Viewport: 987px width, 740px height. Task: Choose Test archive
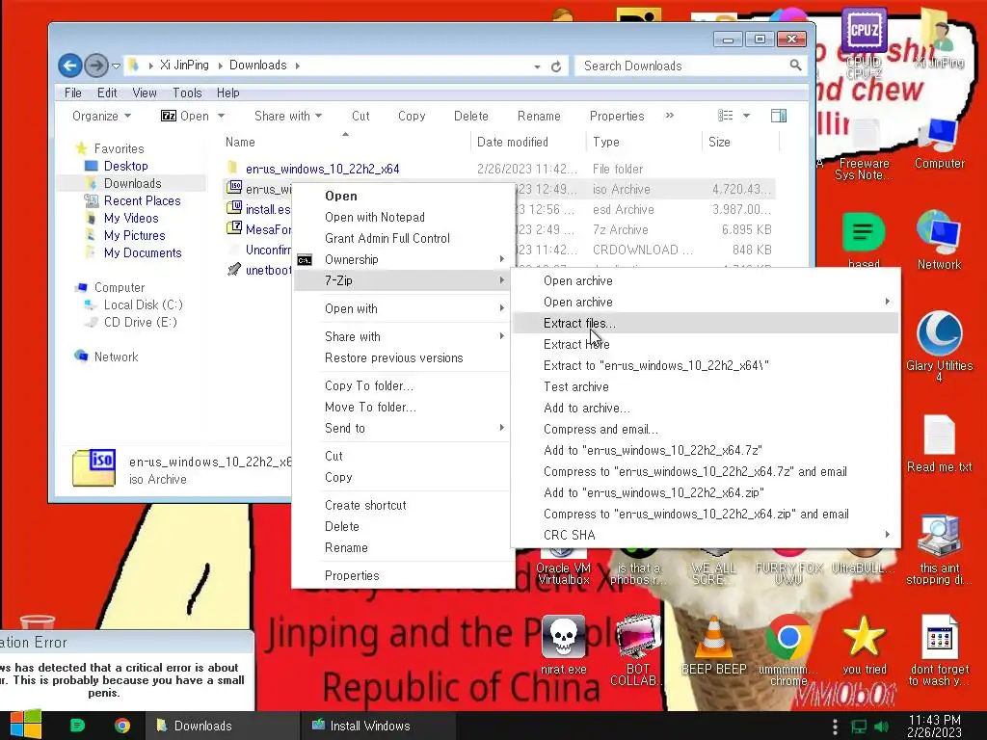click(706, 386)
